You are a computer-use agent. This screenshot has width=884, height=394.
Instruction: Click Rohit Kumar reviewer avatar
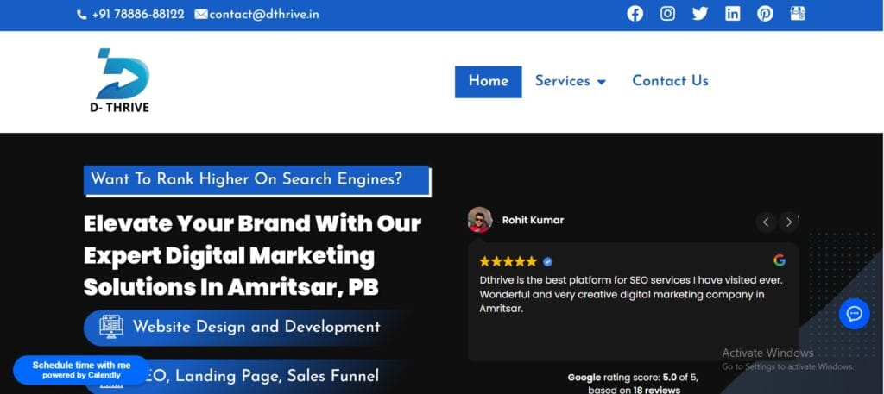[x=480, y=220]
